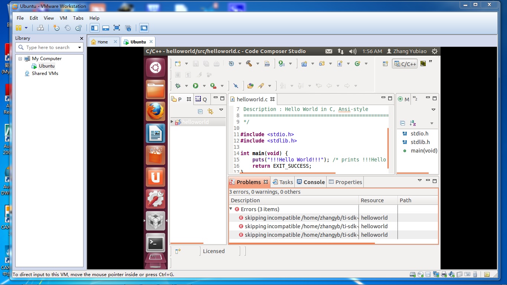Image resolution: width=507 pixels, height=285 pixels.
Task: Switch to the Console tab
Action: pos(311,182)
